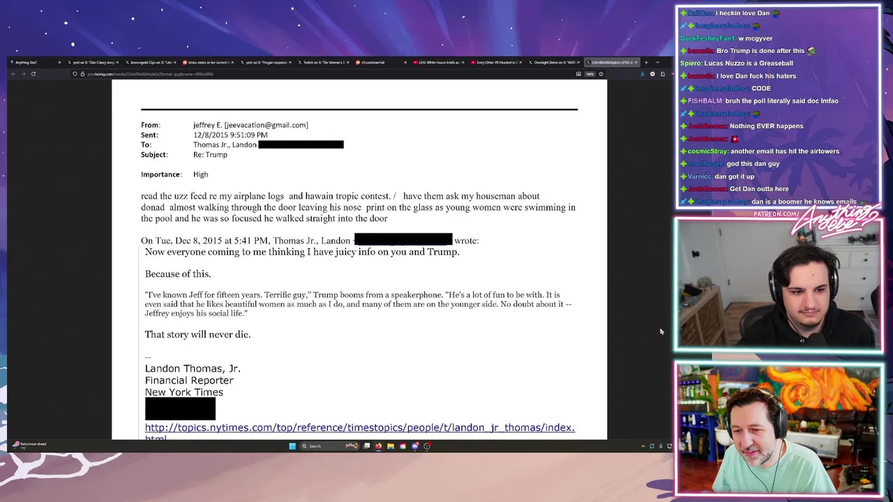Switch to 'Oversight Dems on X' tab
Viewport: 893px width, 502px height.
coord(553,62)
